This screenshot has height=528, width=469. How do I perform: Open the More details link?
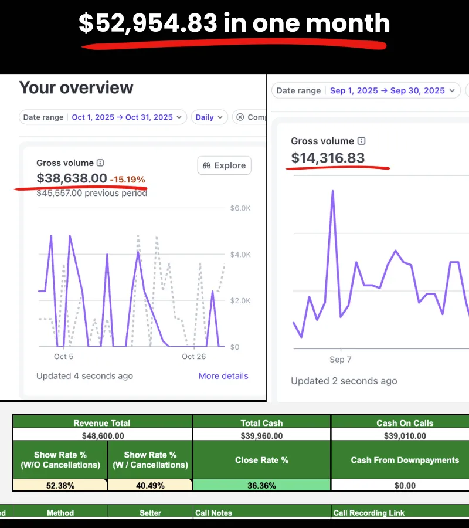pos(223,376)
